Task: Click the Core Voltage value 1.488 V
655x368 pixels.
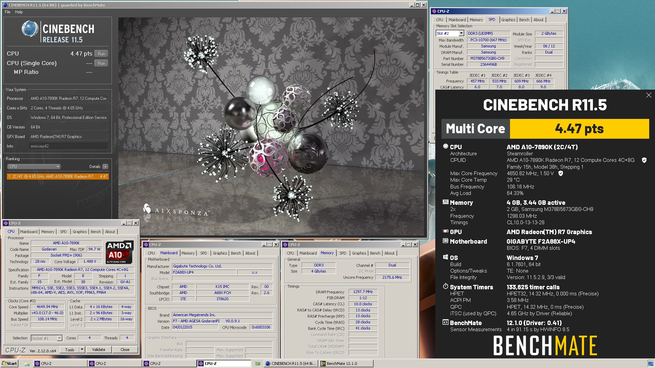Action: pos(90,262)
